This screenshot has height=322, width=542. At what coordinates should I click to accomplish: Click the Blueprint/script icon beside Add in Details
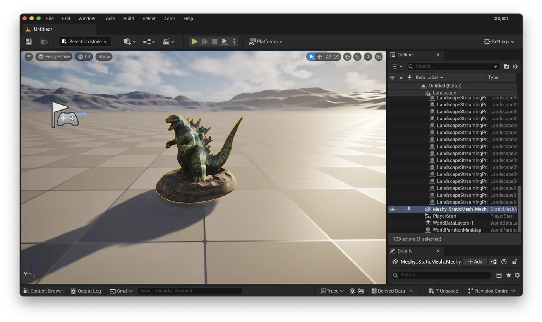click(x=494, y=262)
